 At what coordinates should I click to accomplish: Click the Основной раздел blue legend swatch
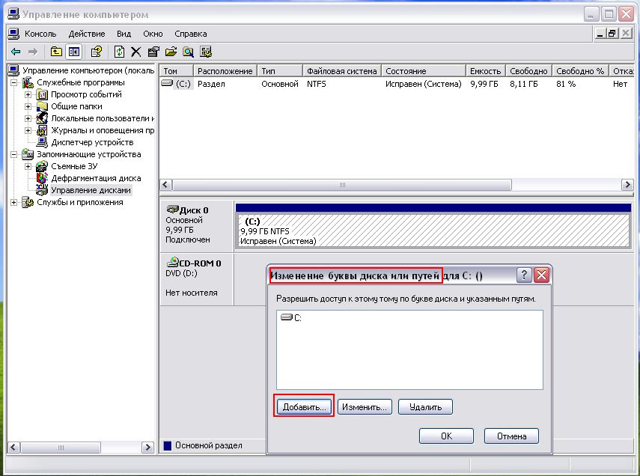167,445
